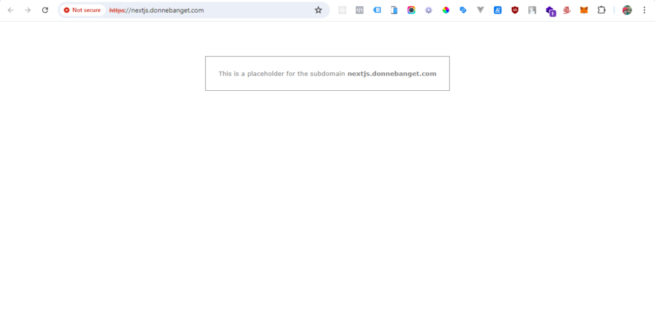Go back to the previous page
The width and height of the screenshot is (655, 325).
pyautogui.click(x=10, y=10)
